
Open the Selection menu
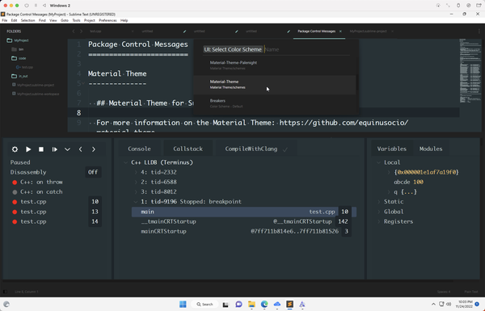pyautogui.click(x=27, y=20)
